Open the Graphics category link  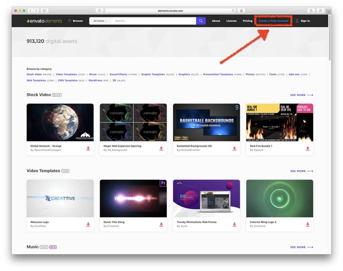tap(184, 74)
